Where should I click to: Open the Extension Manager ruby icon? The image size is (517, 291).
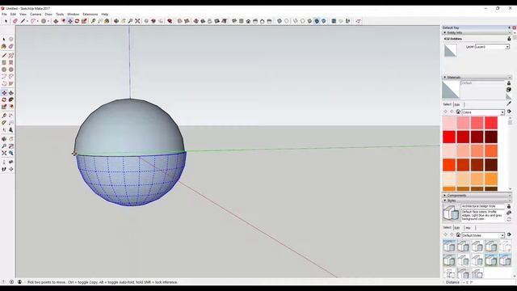[170, 21]
